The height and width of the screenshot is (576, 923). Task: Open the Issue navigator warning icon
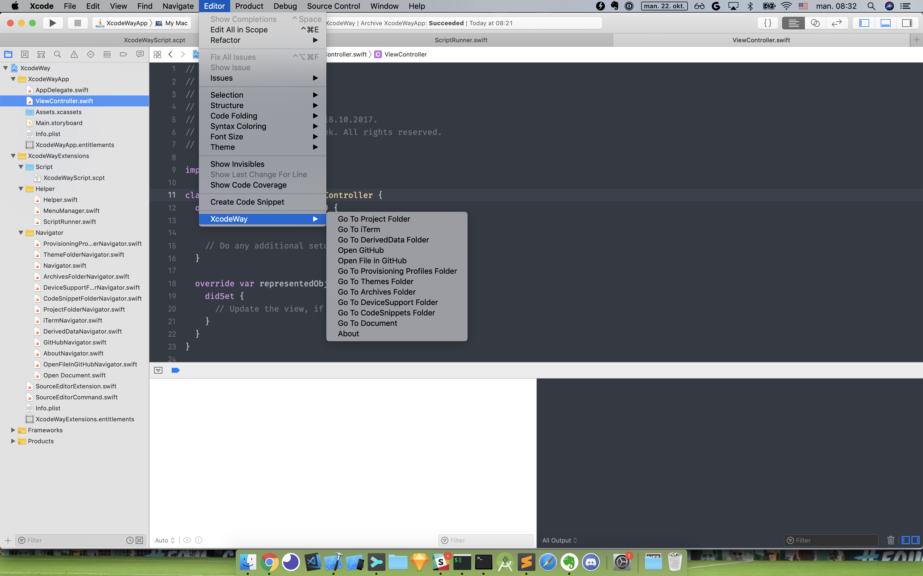coord(74,55)
